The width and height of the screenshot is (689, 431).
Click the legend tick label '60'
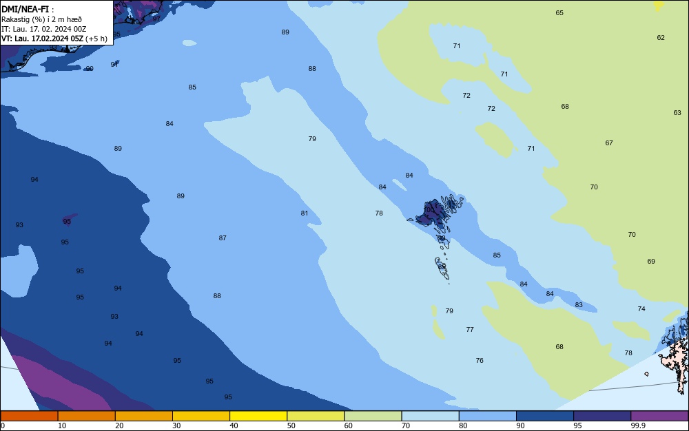349,425
